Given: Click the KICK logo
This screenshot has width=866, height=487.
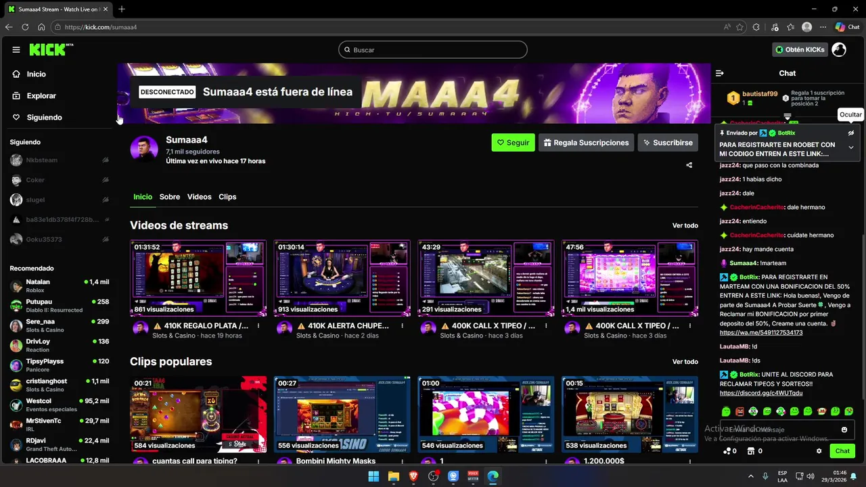Looking at the screenshot, I should coord(50,49).
